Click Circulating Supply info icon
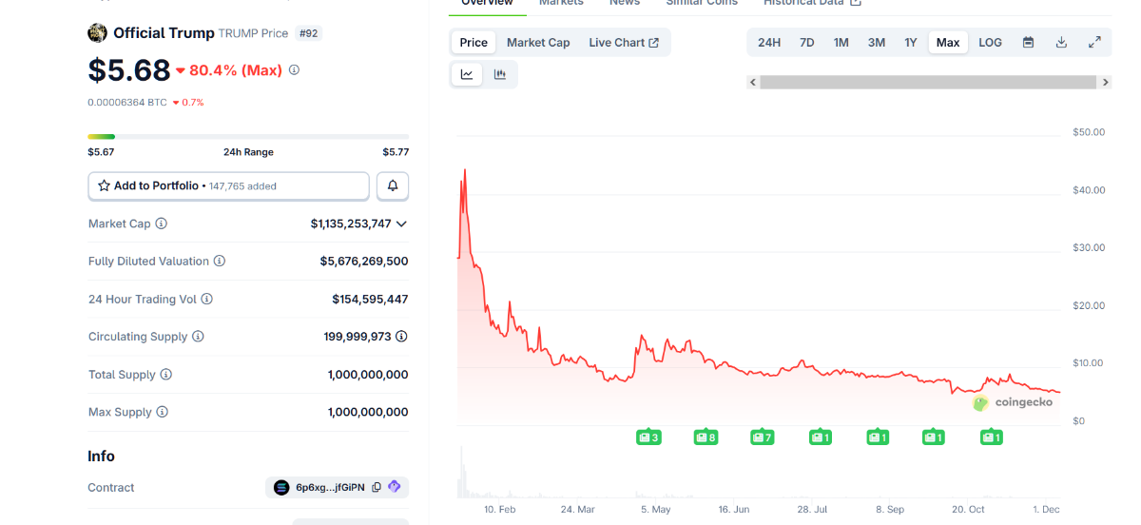The image size is (1141, 525). [198, 337]
